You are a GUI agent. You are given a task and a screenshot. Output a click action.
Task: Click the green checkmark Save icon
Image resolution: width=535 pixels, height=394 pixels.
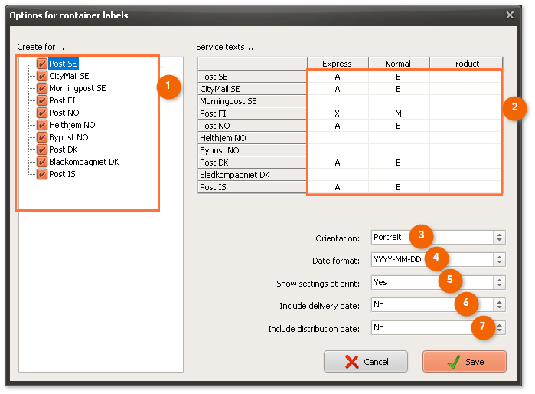453,362
